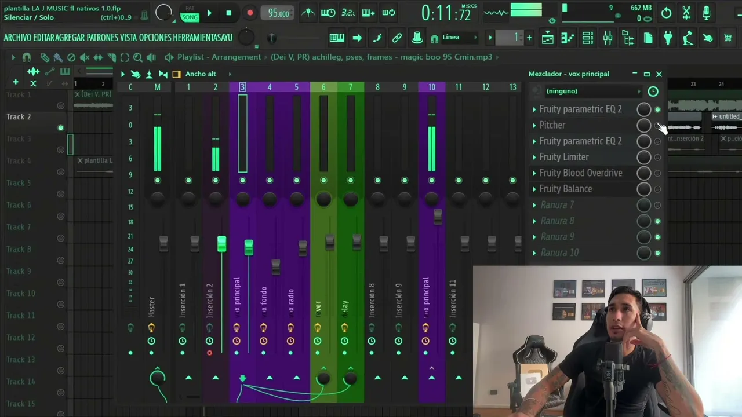Select mixer track 4 header

point(269,87)
